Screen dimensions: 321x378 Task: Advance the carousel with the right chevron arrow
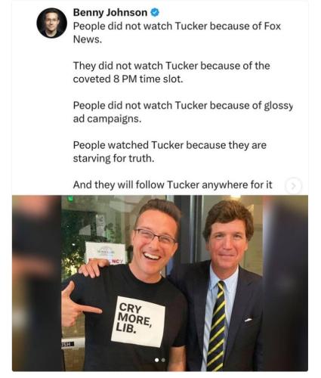[x=293, y=186]
